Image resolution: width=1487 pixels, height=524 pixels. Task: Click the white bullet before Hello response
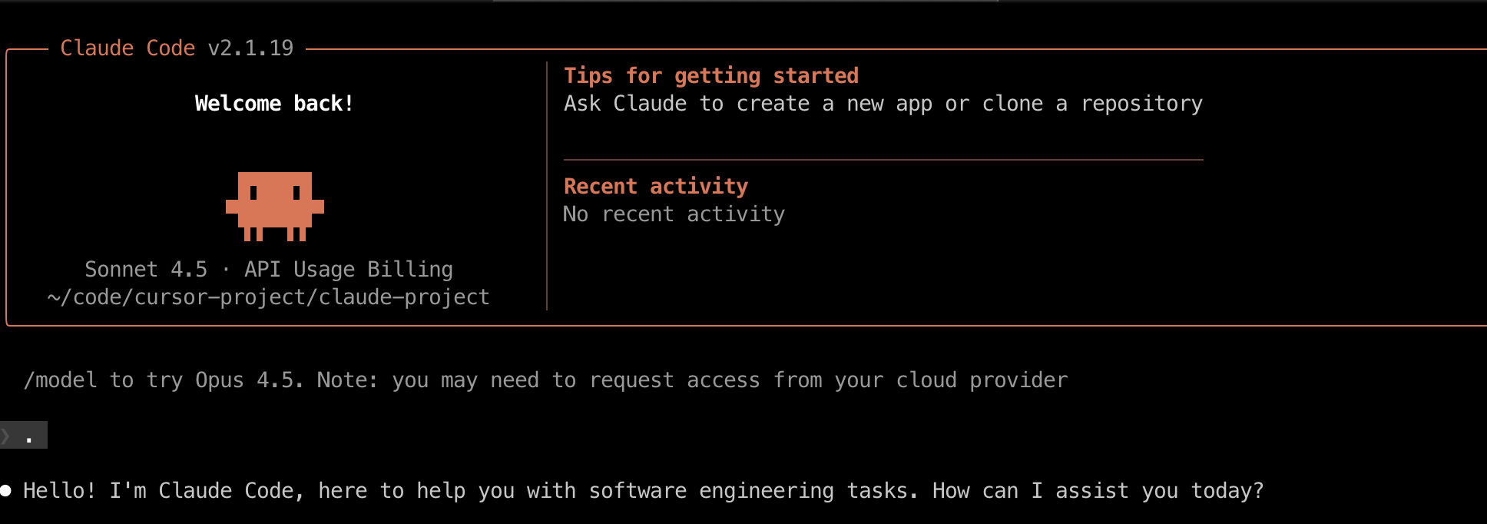point(5,491)
